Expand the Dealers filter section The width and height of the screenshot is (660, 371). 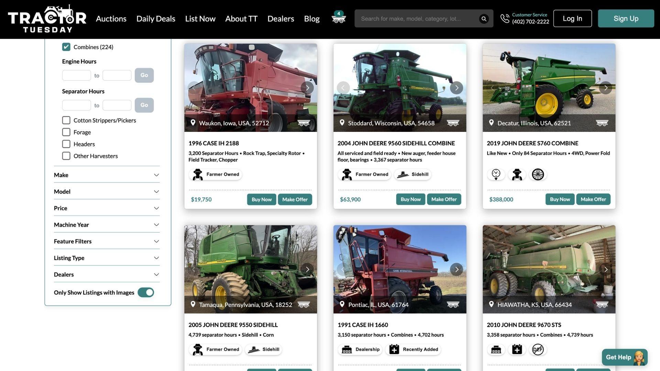[107, 274]
